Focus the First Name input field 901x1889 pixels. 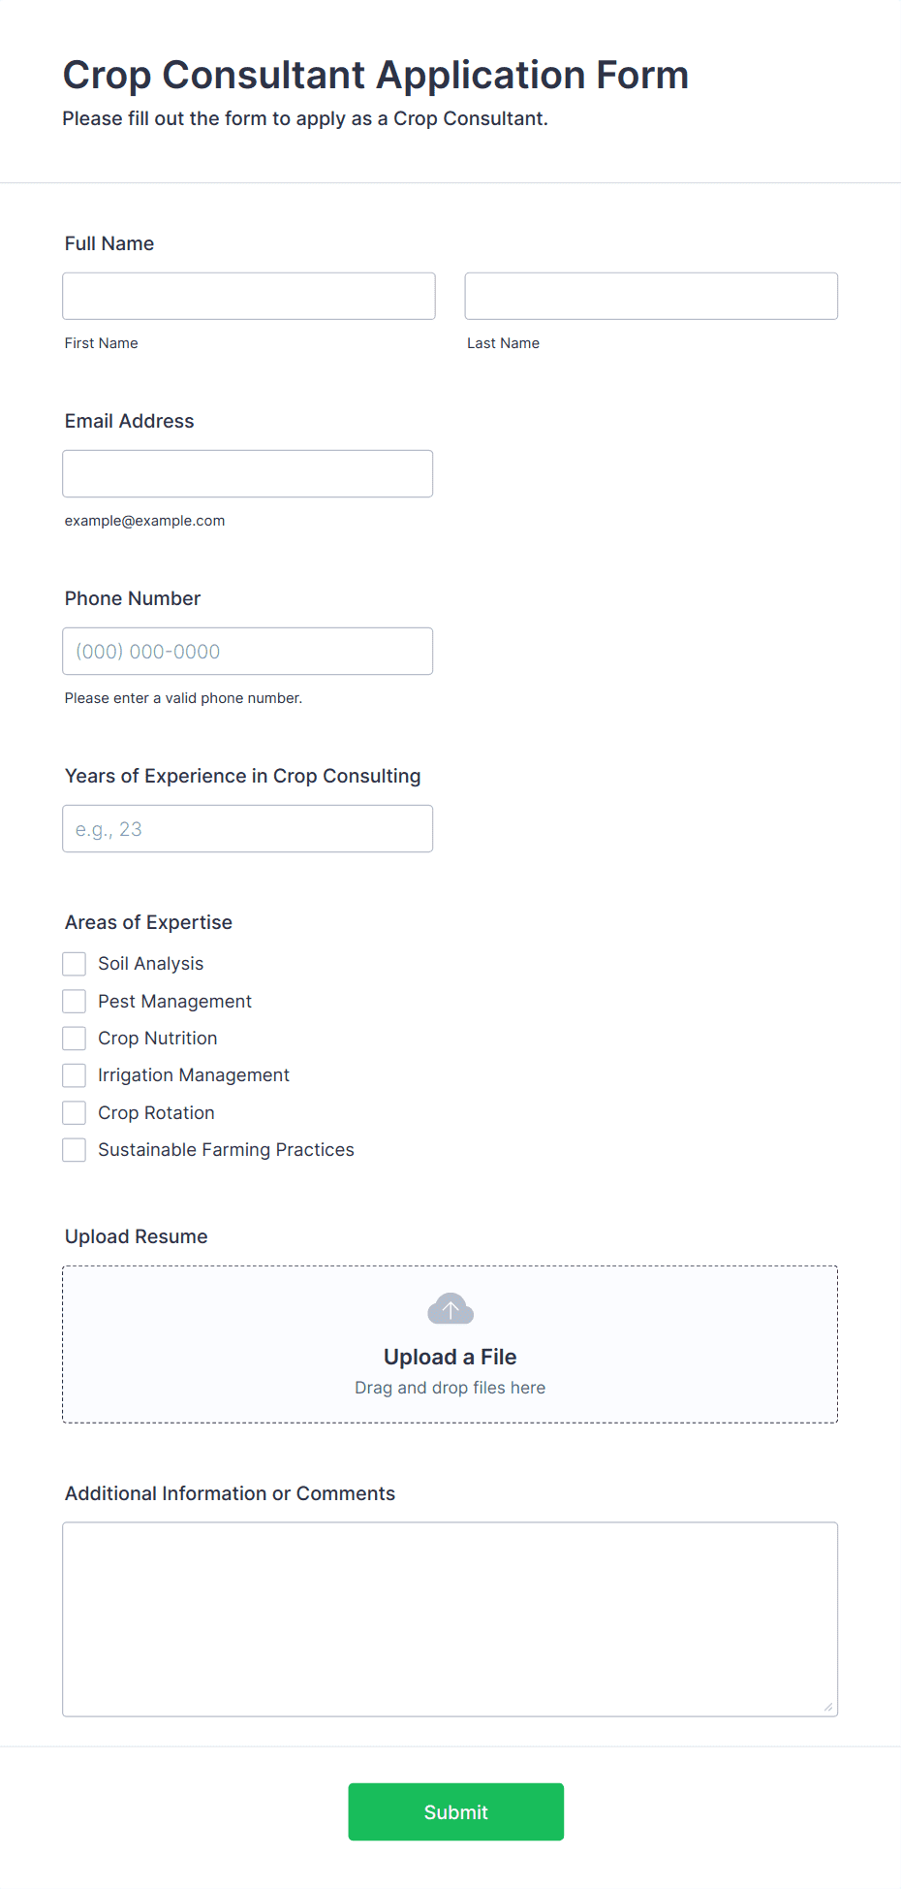pyautogui.click(x=249, y=296)
